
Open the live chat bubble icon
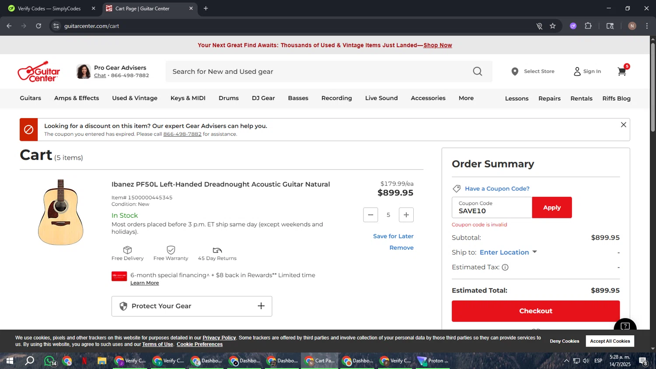[x=625, y=326]
